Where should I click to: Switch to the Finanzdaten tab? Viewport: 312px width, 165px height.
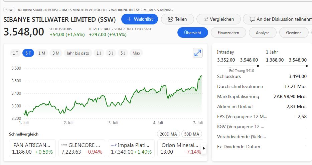click(x=228, y=33)
